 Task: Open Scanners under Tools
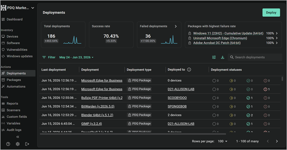tap(14, 110)
